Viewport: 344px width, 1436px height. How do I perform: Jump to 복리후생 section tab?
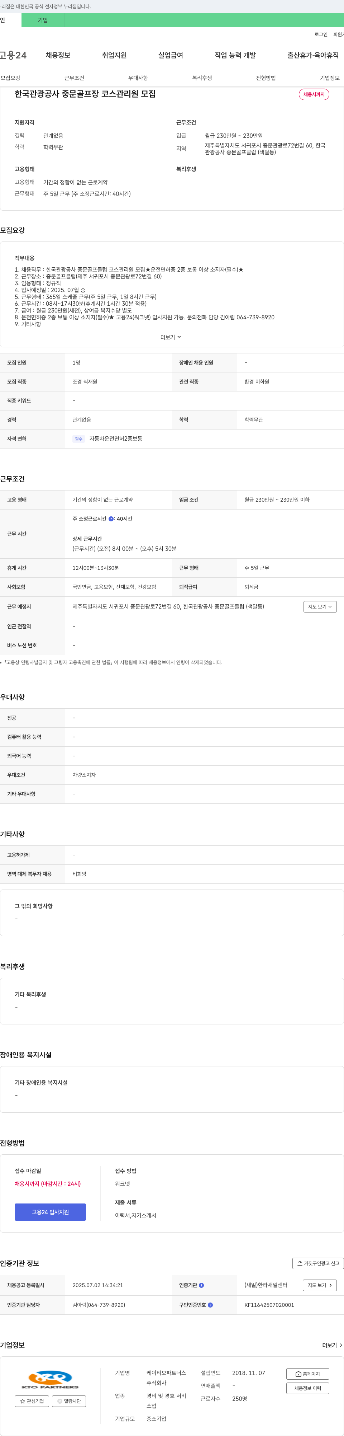click(x=202, y=78)
